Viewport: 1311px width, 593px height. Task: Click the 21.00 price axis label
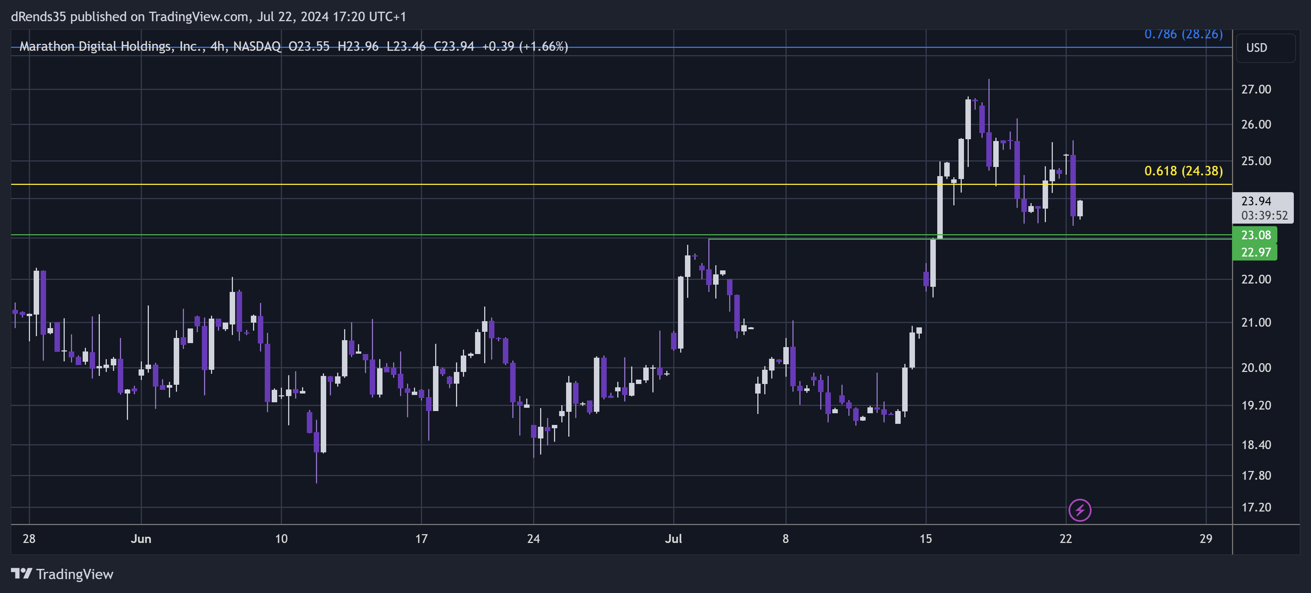[1255, 322]
